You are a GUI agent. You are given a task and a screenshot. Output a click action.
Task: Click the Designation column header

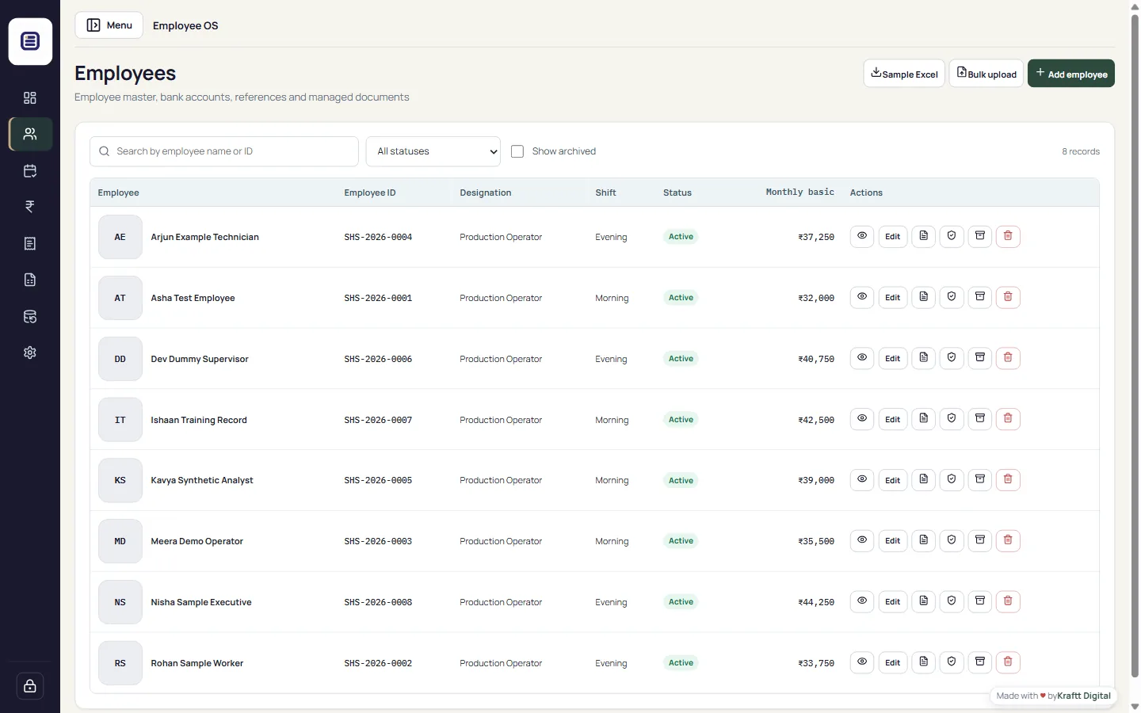(x=485, y=193)
